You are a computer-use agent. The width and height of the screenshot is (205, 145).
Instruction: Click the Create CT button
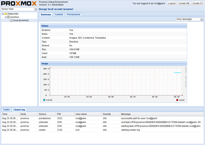pos(198,3)
